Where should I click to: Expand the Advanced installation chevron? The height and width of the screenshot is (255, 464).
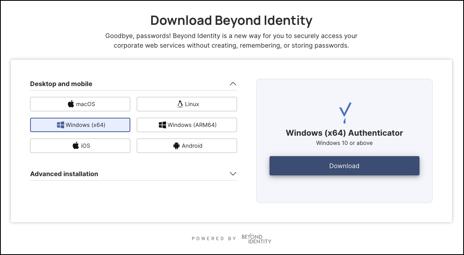tap(233, 174)
